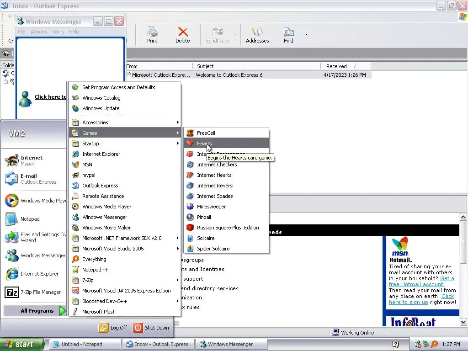The image size is (468, 351).
Task: Open Everything search program
Action: [x=125, y=259]
